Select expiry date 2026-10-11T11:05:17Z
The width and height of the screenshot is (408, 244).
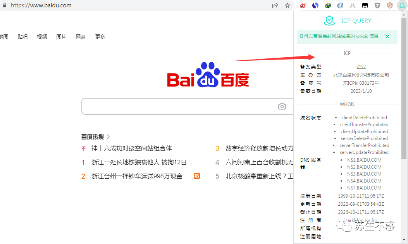(361, 212)
